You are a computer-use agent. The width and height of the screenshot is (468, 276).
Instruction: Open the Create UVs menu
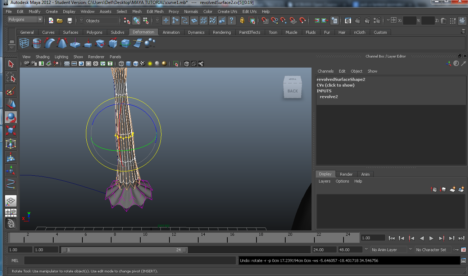coord(227,11)
